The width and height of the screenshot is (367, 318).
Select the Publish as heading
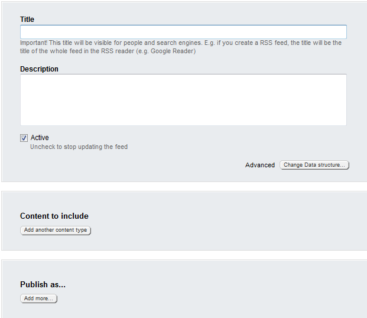pyautogui.click(x=43, y=285)
